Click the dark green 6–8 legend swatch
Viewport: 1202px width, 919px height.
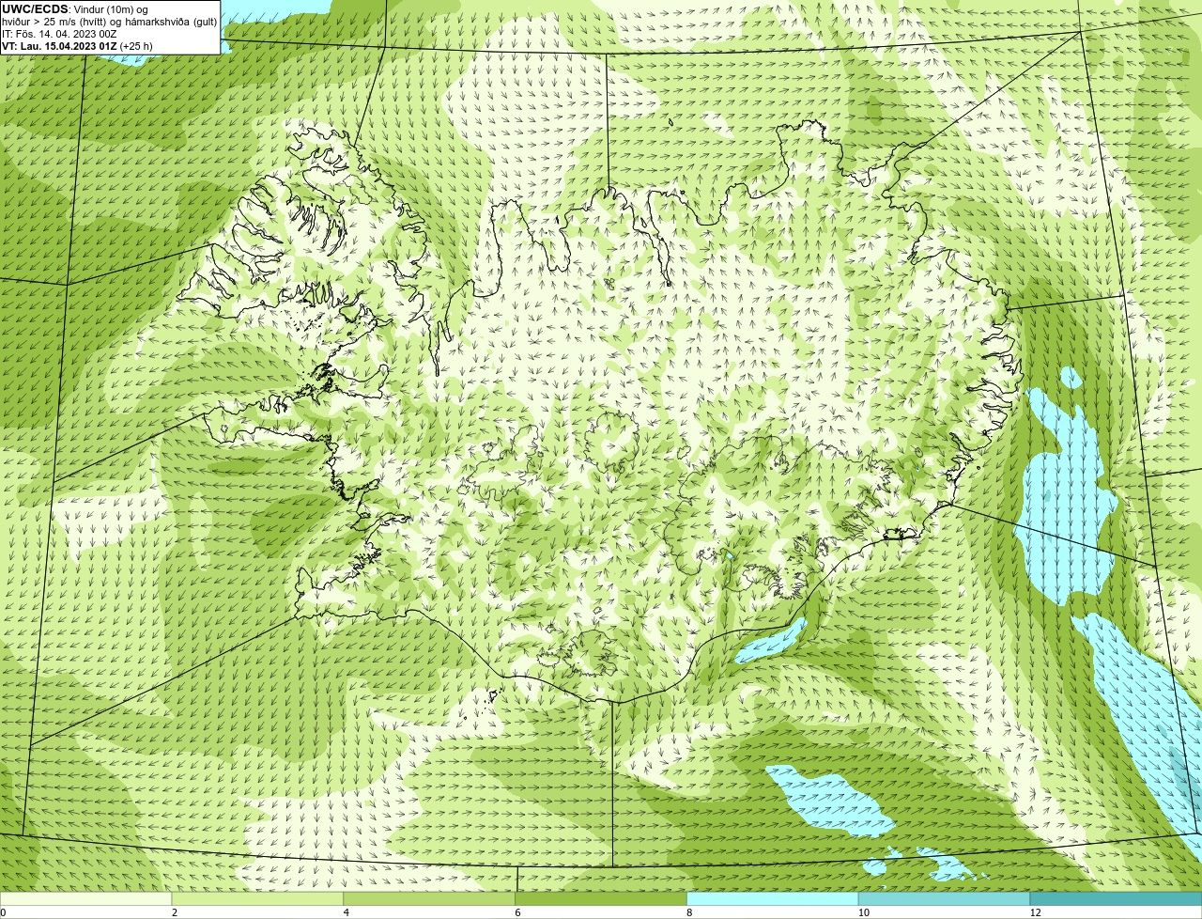point(601,898)
